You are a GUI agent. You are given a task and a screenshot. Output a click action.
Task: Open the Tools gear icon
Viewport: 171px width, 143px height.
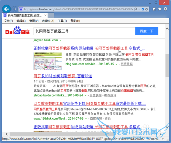pos(166,9)
